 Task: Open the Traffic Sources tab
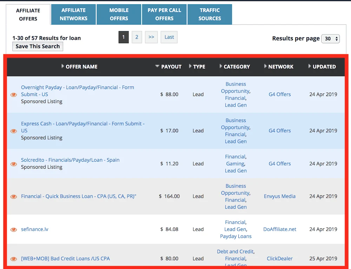210,14
